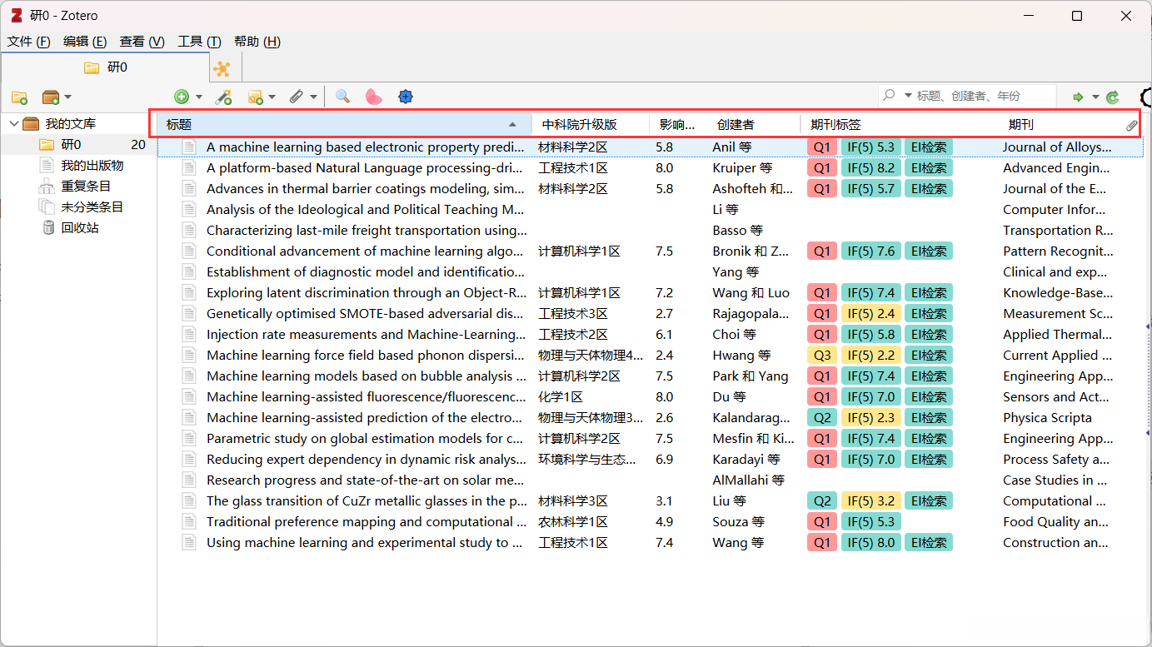Screen dimensions: 1152x647
Task: Click the yellow Q3 tag in Hwang row
Action: (822, 356)
